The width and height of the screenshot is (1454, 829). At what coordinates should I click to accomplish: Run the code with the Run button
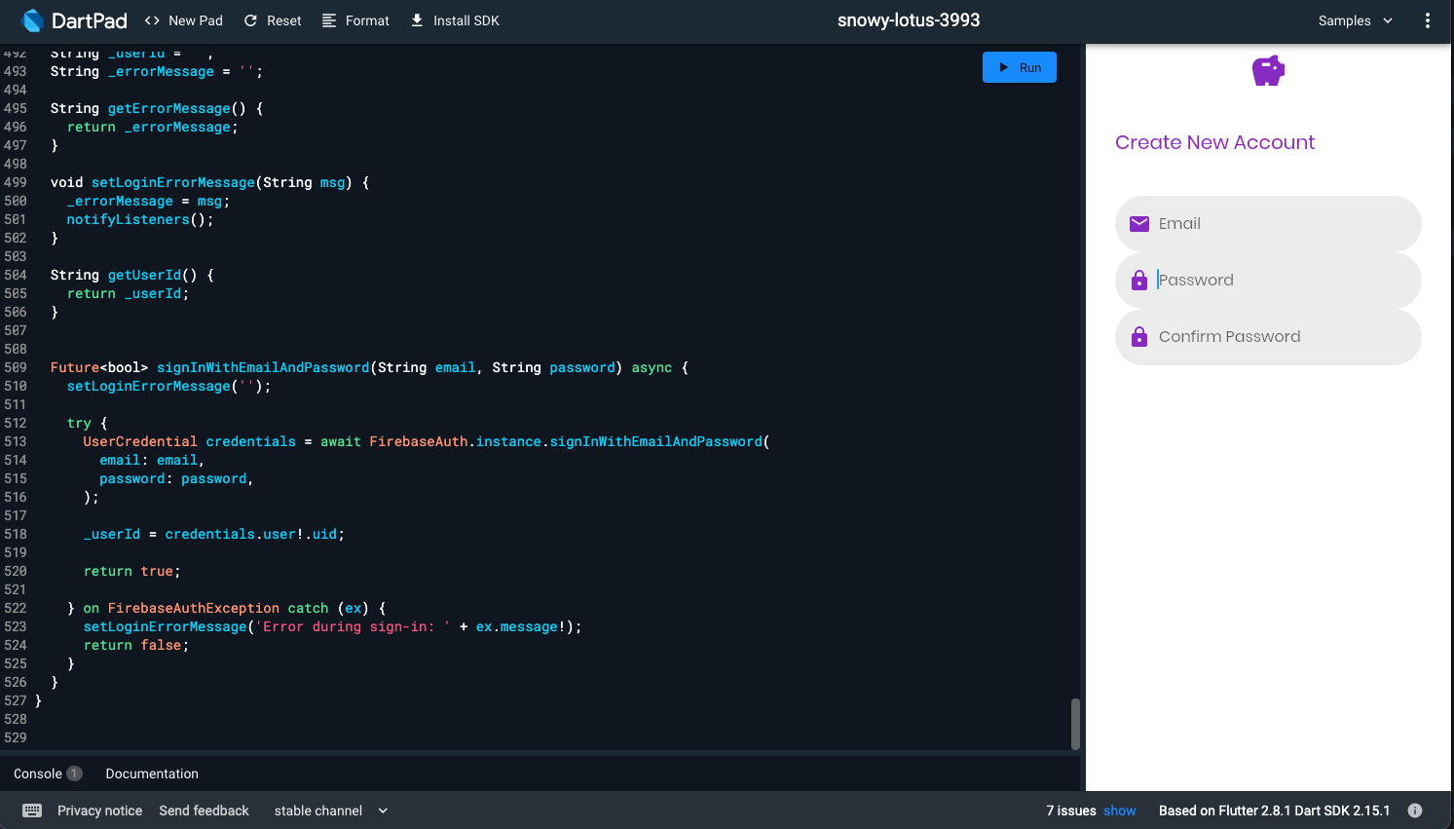coord(1020,67)
